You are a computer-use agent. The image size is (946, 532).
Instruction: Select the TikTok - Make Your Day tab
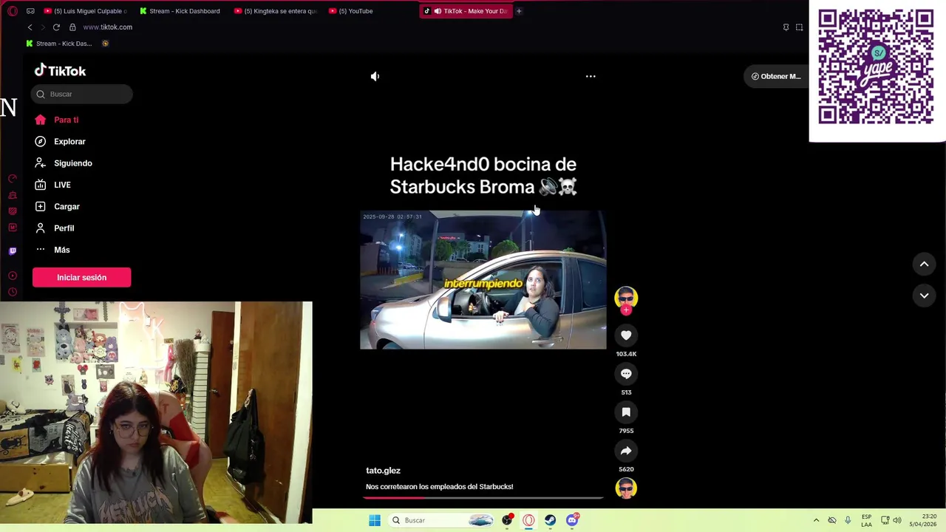466,11
